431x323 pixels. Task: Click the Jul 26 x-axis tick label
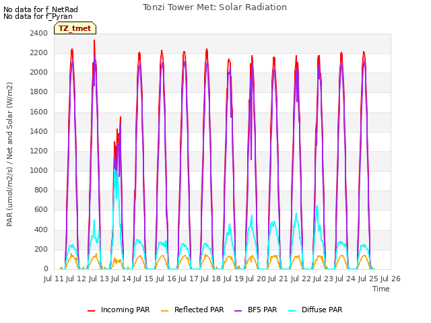[391, 279]
